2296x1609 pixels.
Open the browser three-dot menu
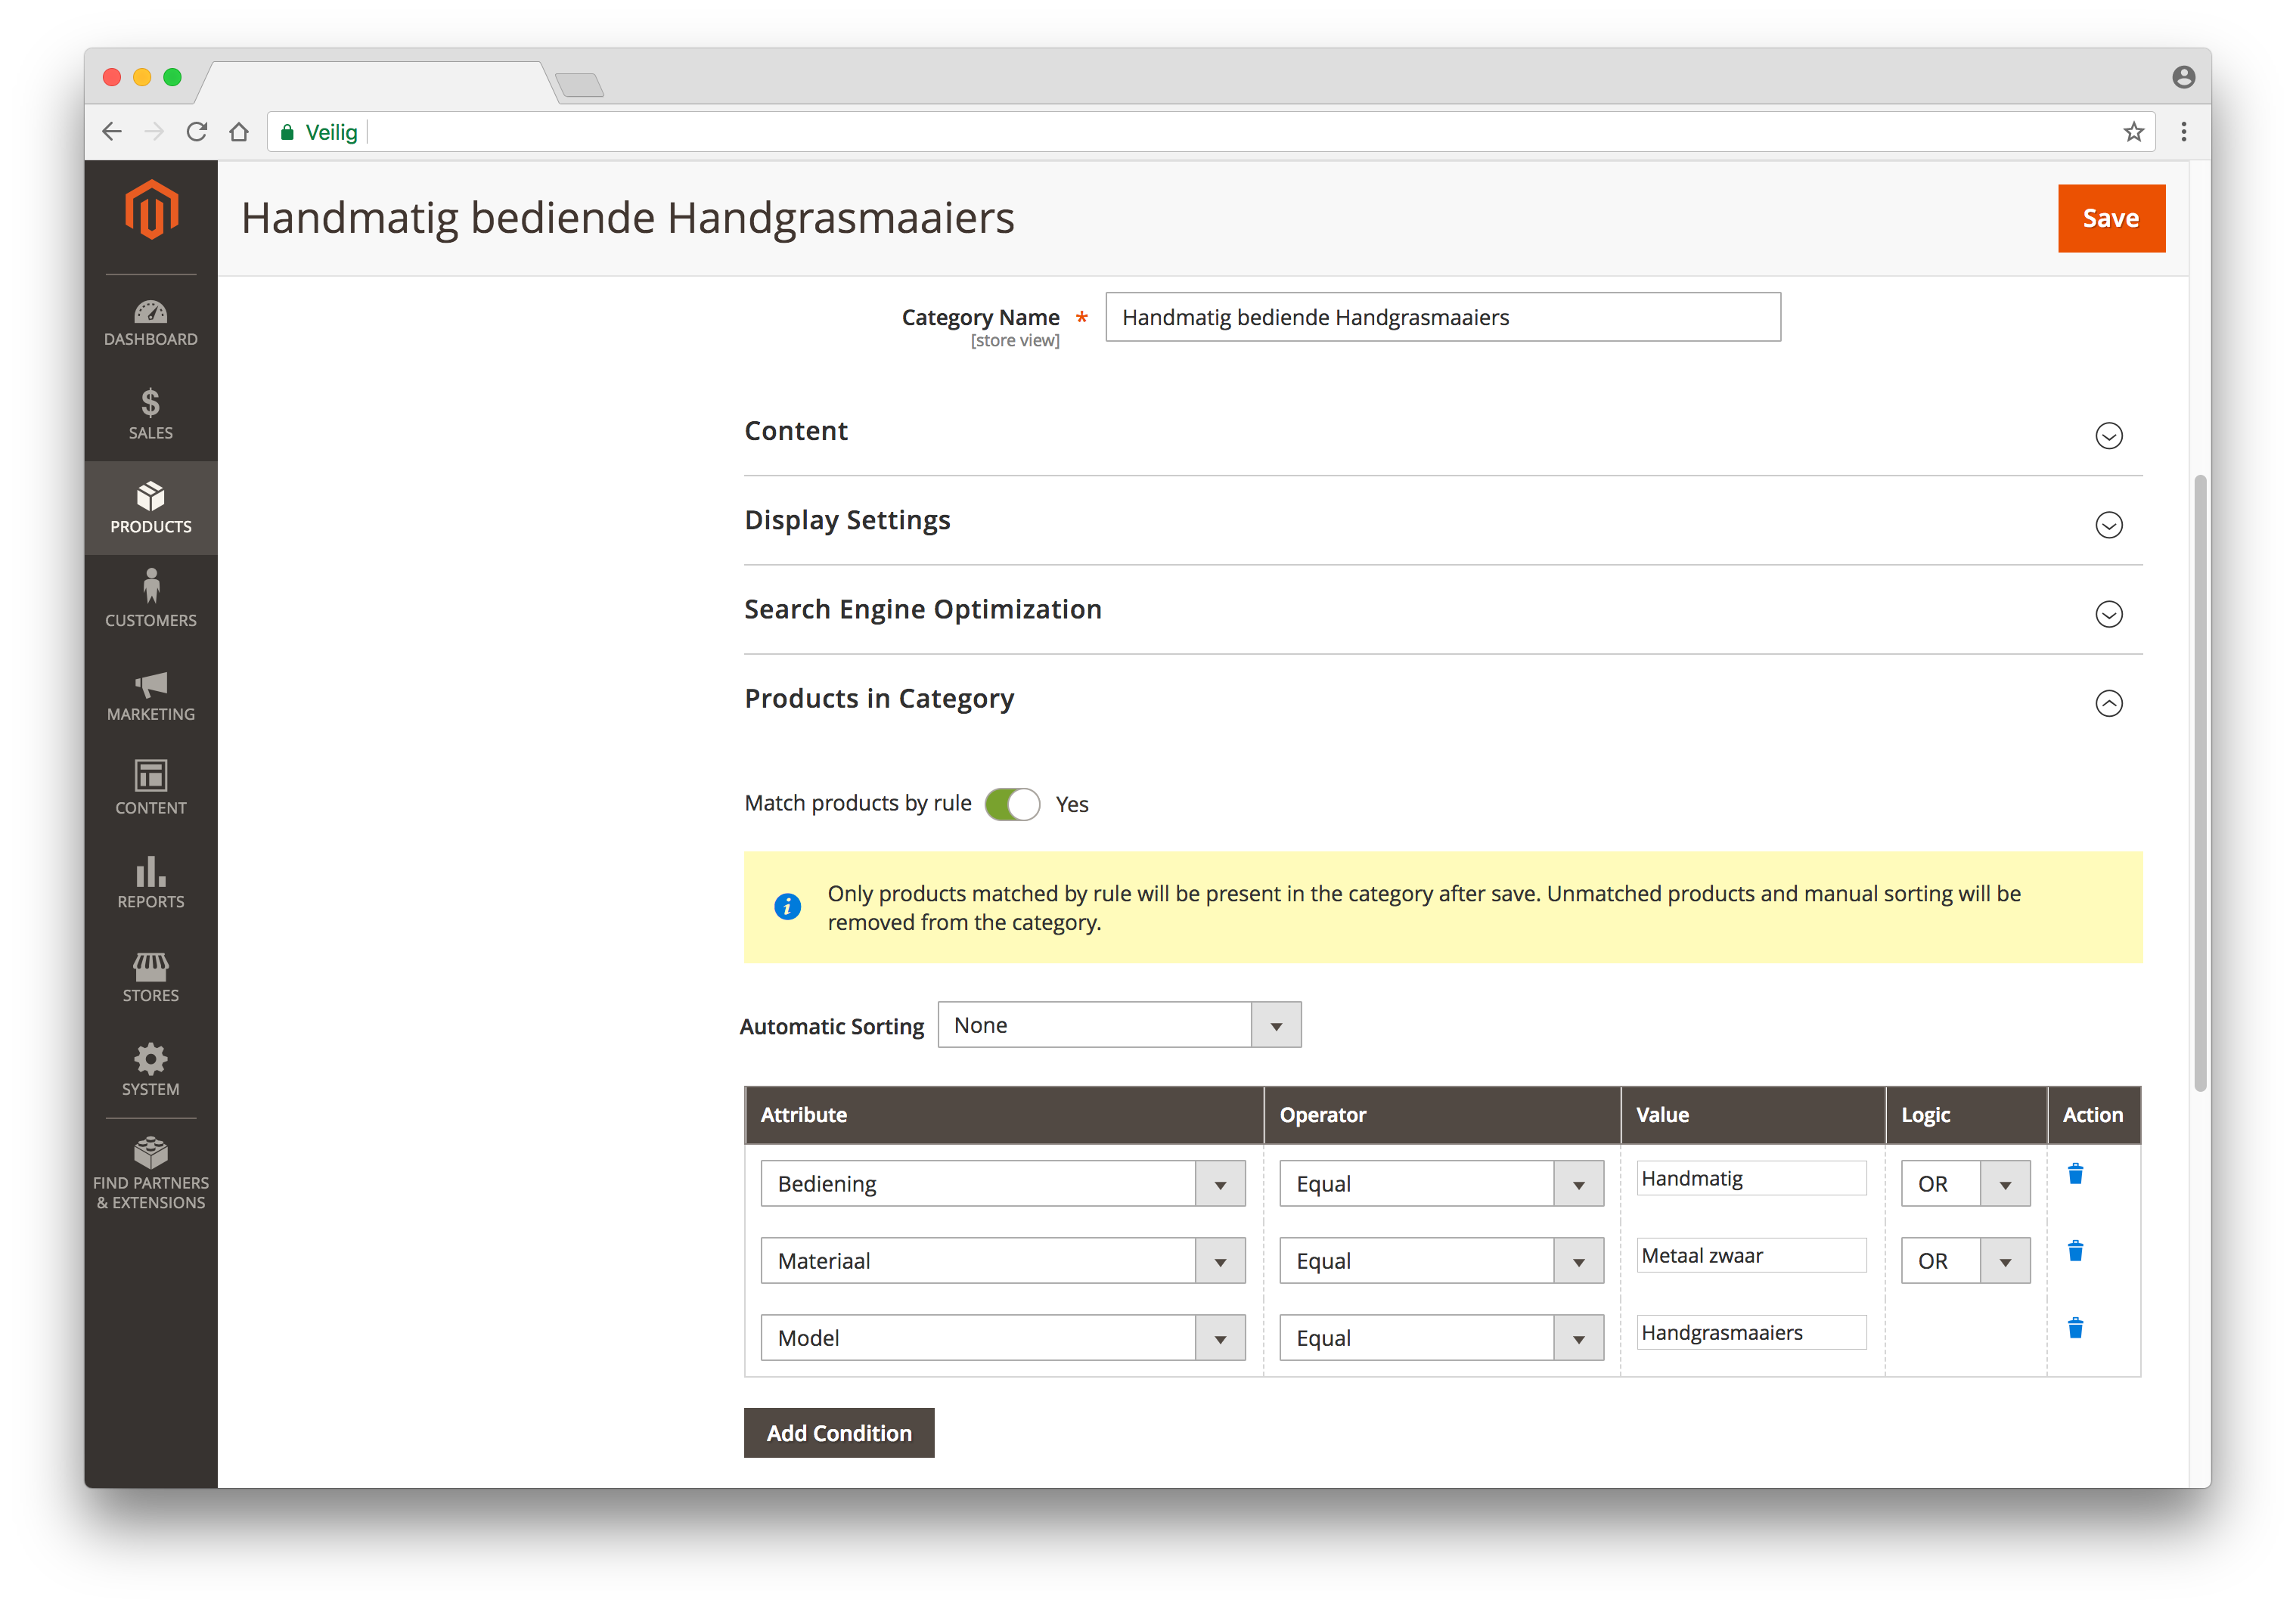[2183, 132]
